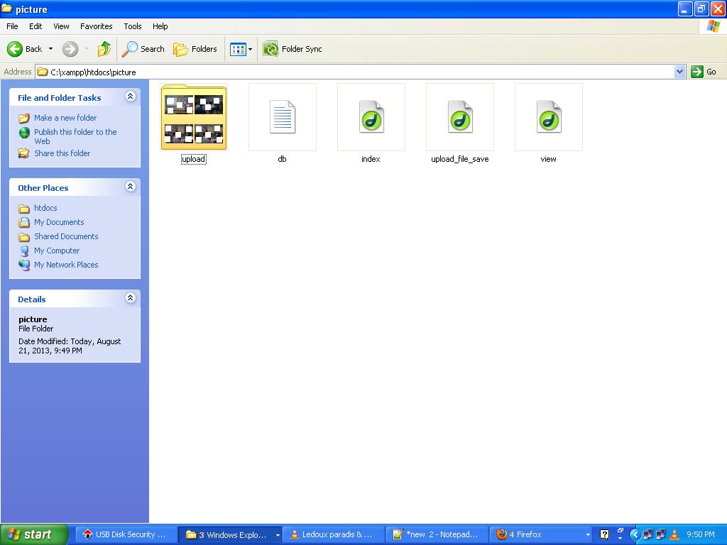This screenshot has width=727, height=545.
Task: Click the address bar folder icon
Action: 43,72
